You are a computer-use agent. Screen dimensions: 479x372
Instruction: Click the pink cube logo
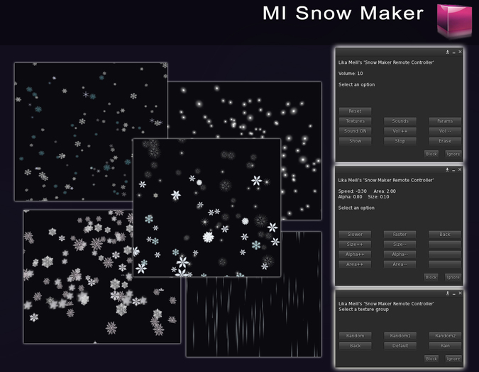click(x=454, y=21)
